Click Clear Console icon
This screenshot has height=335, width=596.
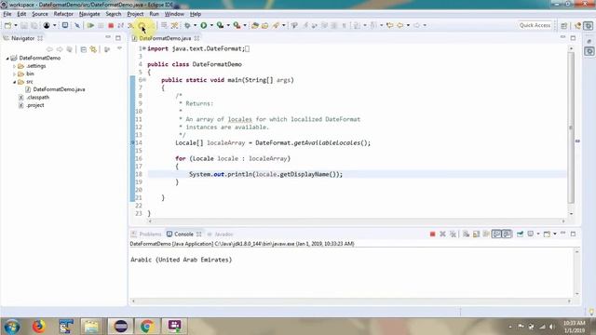[466, 234]
